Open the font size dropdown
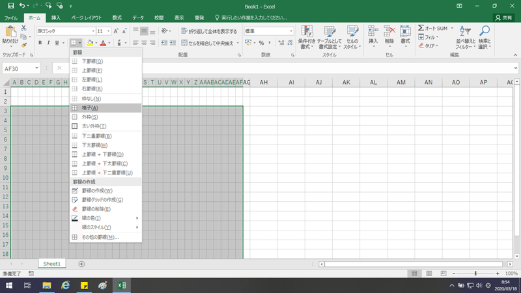Image resolution: width=521 pixels, height=293 pixels. click(x=108, y=31)
